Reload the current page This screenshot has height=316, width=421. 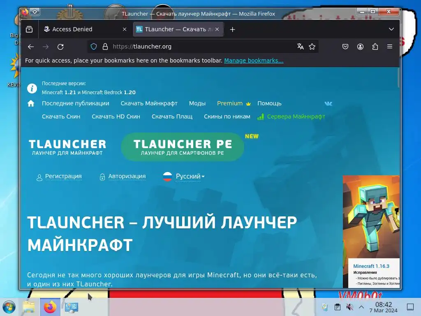click(x=60, y=47)
